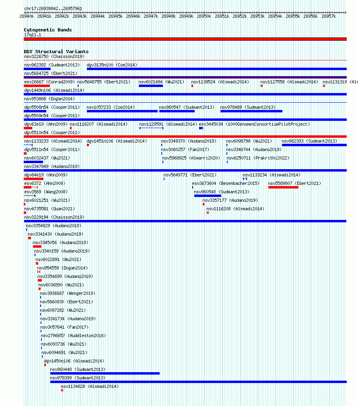Image resolution: width=358 pixels, height=406 pixels.
Task: Select nsv1129591 (Alsmadi2014) label
Action: [168, 124]
